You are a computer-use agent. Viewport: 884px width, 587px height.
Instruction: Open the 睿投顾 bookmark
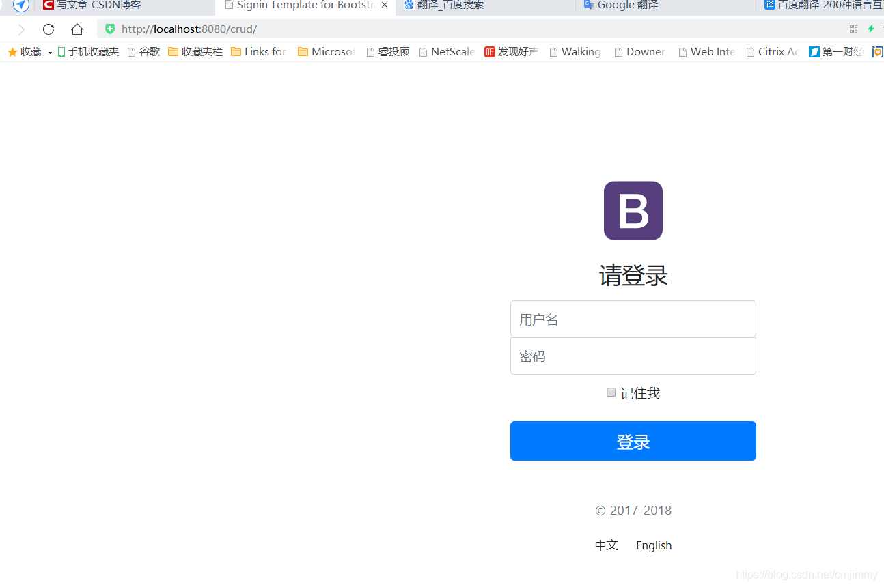click(x=388, y=52)
